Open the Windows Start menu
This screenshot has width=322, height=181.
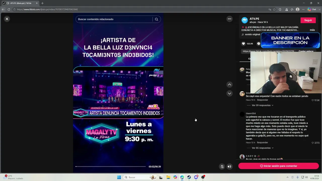[x=119, y=177]
